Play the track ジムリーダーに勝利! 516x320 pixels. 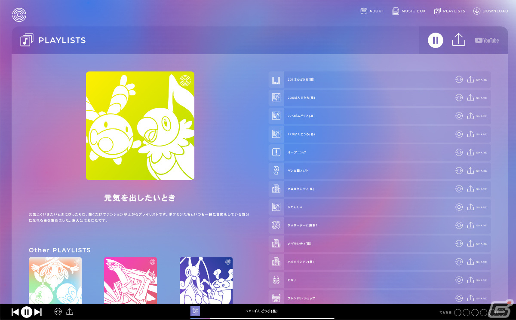coord(380,225)
